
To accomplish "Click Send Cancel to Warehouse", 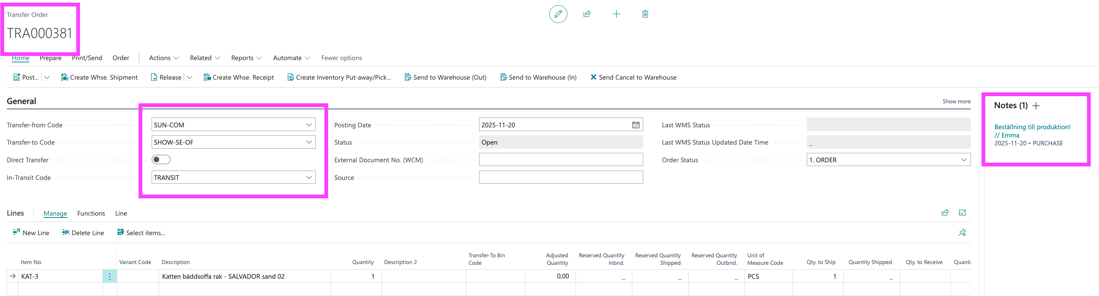I will [633, 78].
